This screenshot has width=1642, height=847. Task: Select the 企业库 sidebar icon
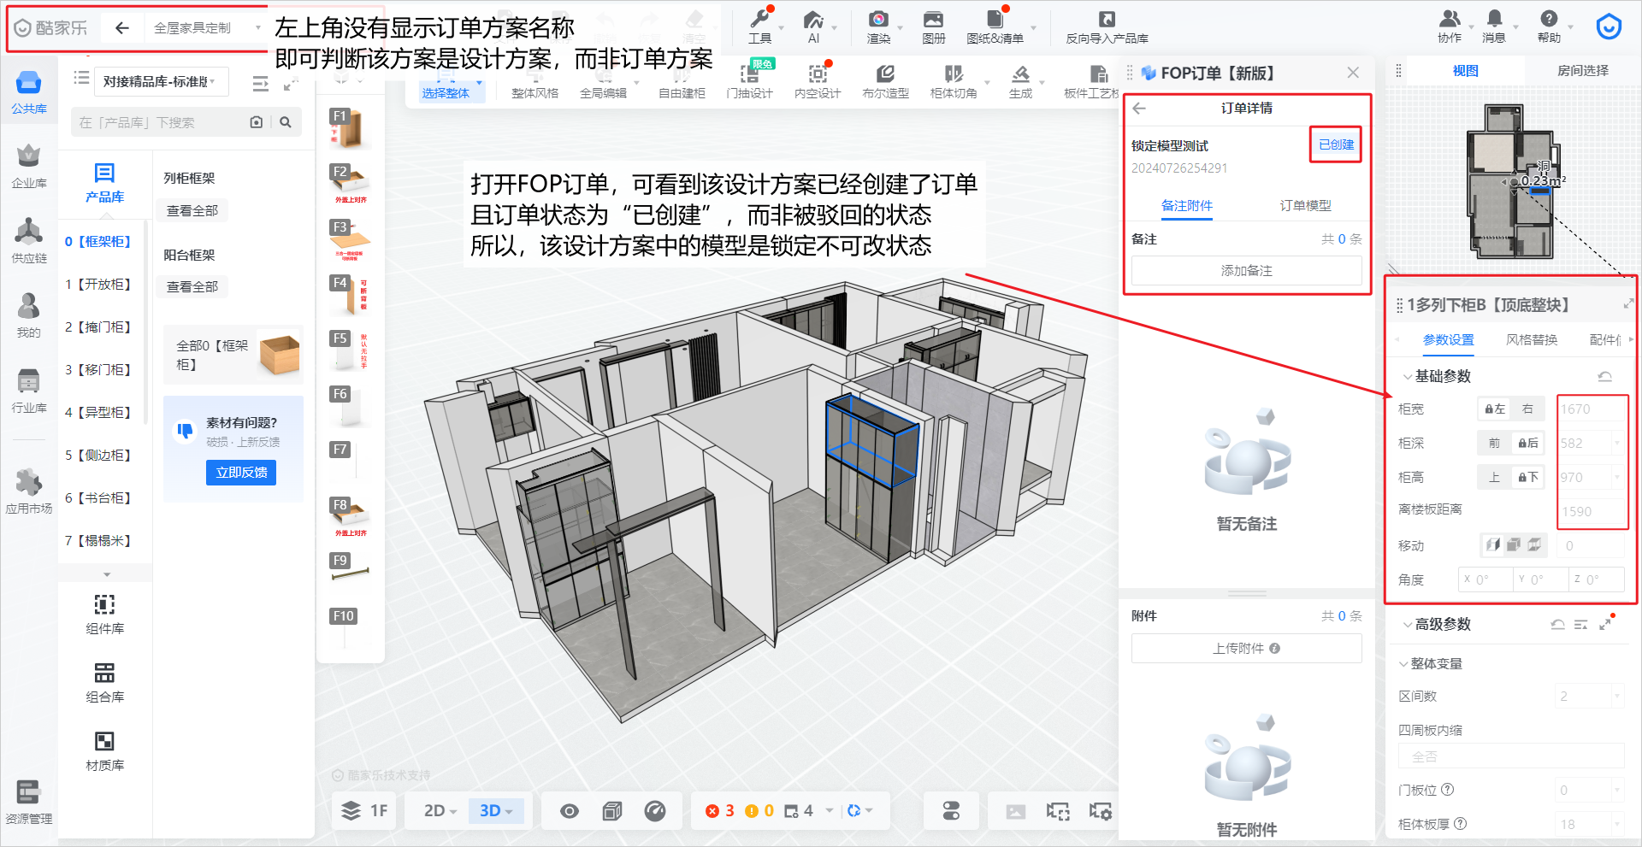(x=28, y=157)
